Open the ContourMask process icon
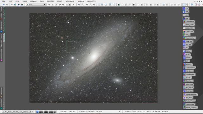This screenshot has width=203, height=114. pos(189,104)
